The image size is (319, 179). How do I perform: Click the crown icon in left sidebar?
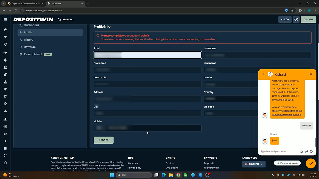[x=5, y=148]
